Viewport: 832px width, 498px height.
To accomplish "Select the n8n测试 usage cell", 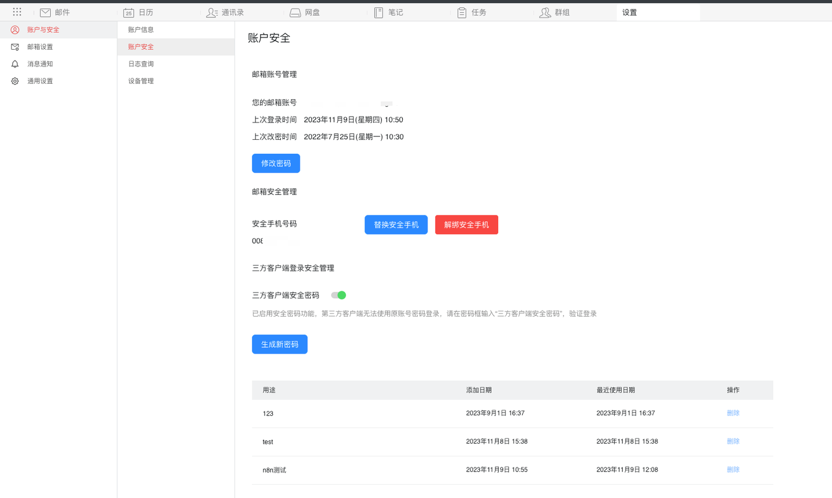I will (274, 470).
